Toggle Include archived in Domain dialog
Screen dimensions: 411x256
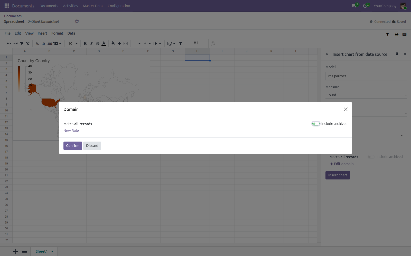[x=316, y=124]
